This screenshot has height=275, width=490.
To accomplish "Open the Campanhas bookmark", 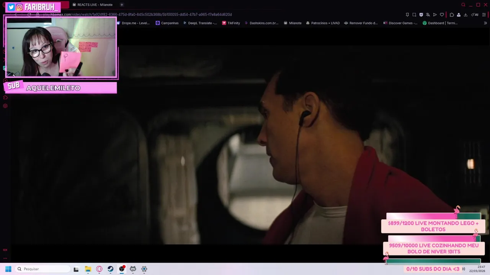I will pos(167,23).
